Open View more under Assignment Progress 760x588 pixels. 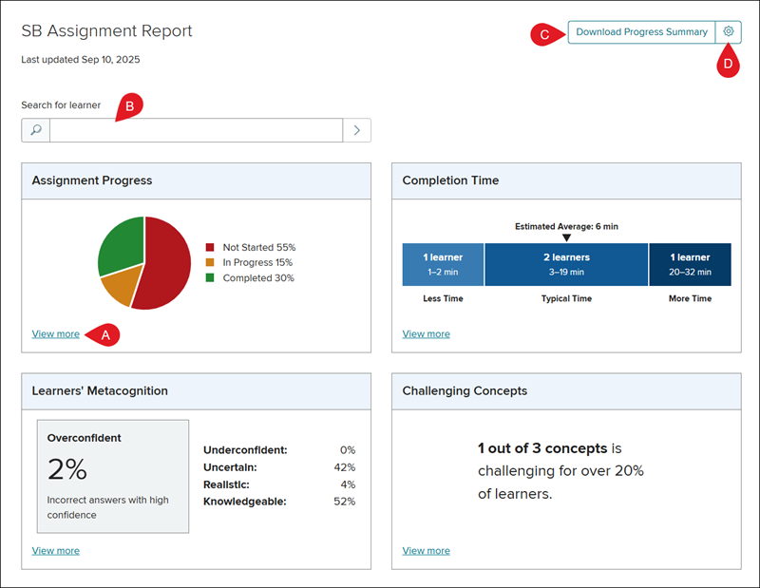tap(56, 333)
